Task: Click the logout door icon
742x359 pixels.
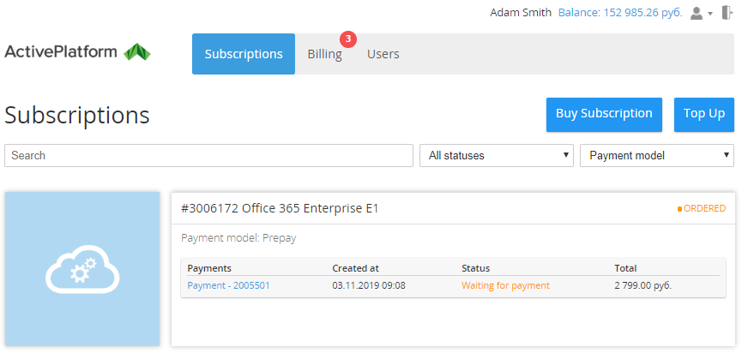Action: click(727, 13)
